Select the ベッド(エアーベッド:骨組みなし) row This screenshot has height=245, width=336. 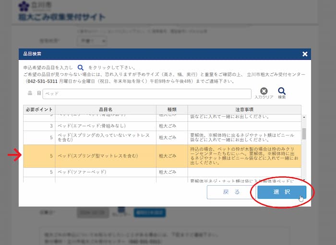click(x=106, y=125)
